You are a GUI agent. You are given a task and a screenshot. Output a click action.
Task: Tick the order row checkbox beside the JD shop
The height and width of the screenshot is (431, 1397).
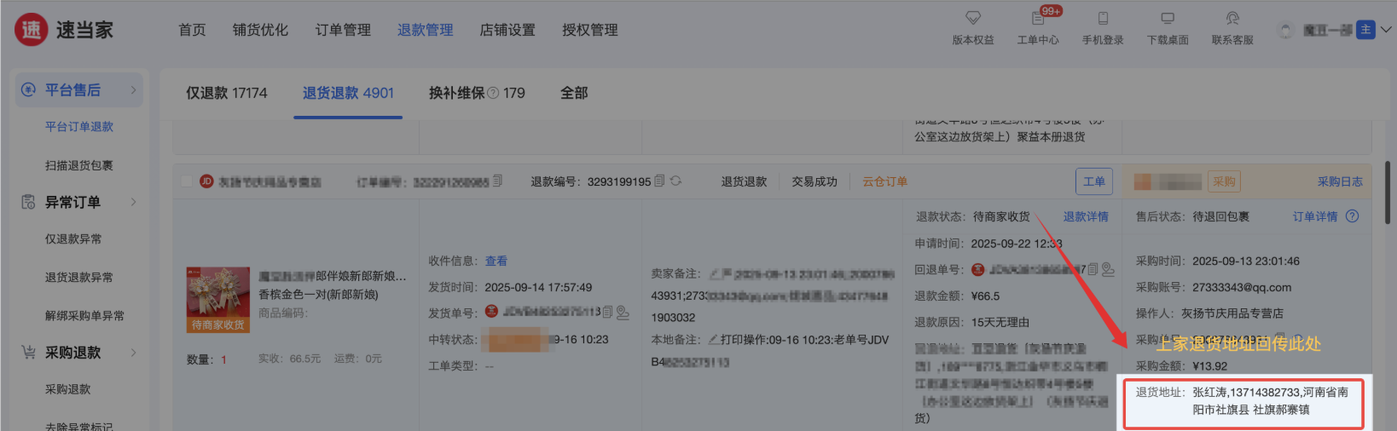(x=187, y=181)
